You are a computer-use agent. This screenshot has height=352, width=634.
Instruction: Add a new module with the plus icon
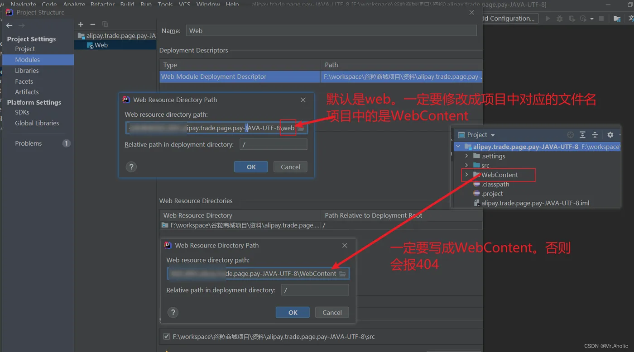click(81, 24)
